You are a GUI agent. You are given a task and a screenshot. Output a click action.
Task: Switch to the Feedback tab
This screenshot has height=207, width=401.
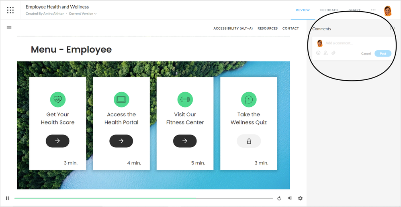click(329, 10)
